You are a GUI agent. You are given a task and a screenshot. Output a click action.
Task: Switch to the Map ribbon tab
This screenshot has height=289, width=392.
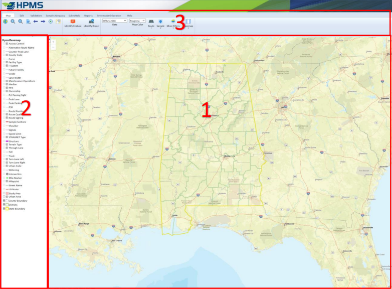[8, 16]
